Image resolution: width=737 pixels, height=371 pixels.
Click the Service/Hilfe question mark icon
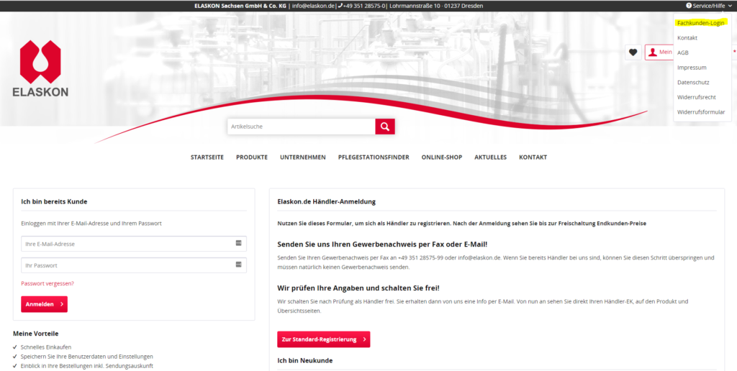click(x=688, y=6)
